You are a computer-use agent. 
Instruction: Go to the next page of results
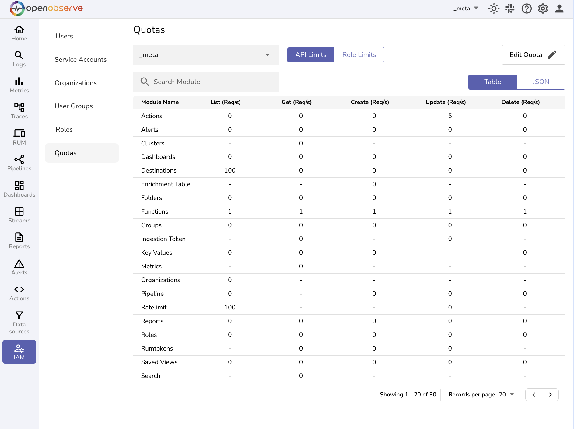click(x=550, y=395)
